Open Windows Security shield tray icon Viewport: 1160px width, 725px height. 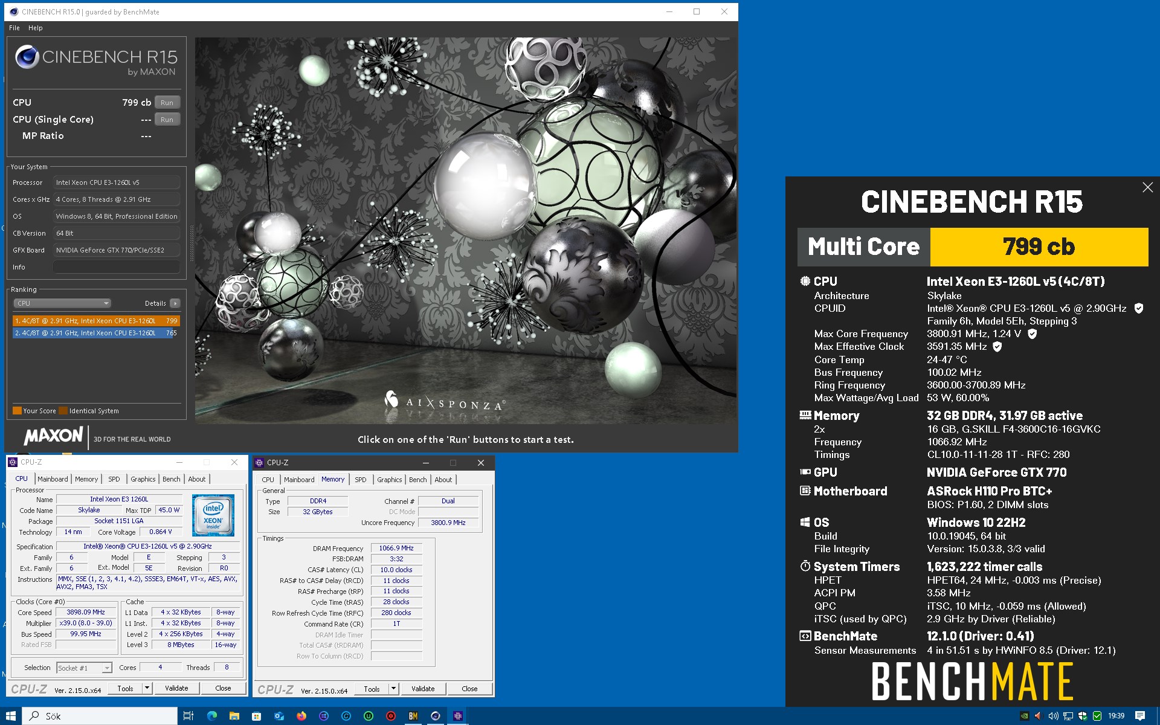coord(1083,716)
